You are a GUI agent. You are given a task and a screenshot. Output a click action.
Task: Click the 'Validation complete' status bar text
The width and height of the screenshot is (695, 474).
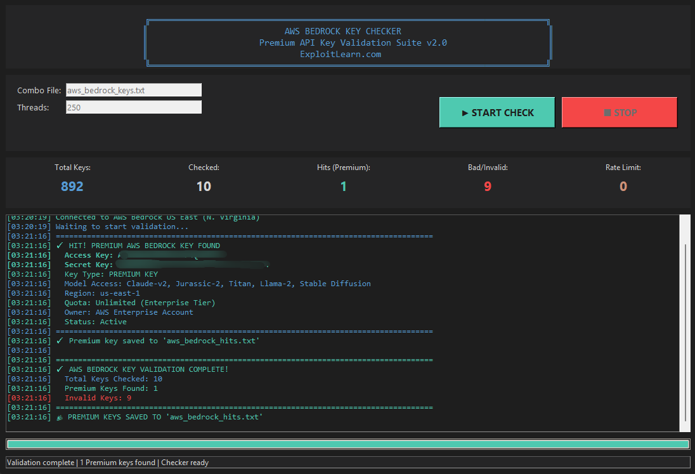point(108,463)
